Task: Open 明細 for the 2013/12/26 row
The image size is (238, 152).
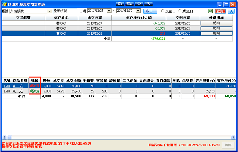Action: coord(217,34)
